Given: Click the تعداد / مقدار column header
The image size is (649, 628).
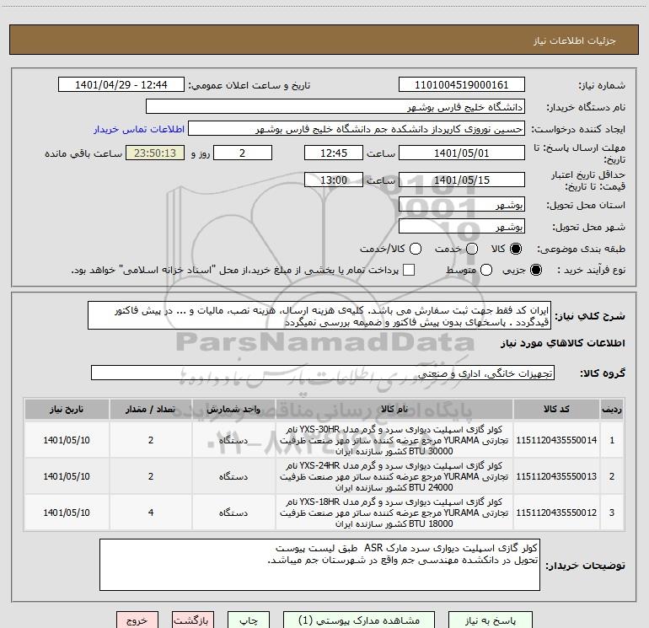Looking at the screenshot, I should coord(151,409).
